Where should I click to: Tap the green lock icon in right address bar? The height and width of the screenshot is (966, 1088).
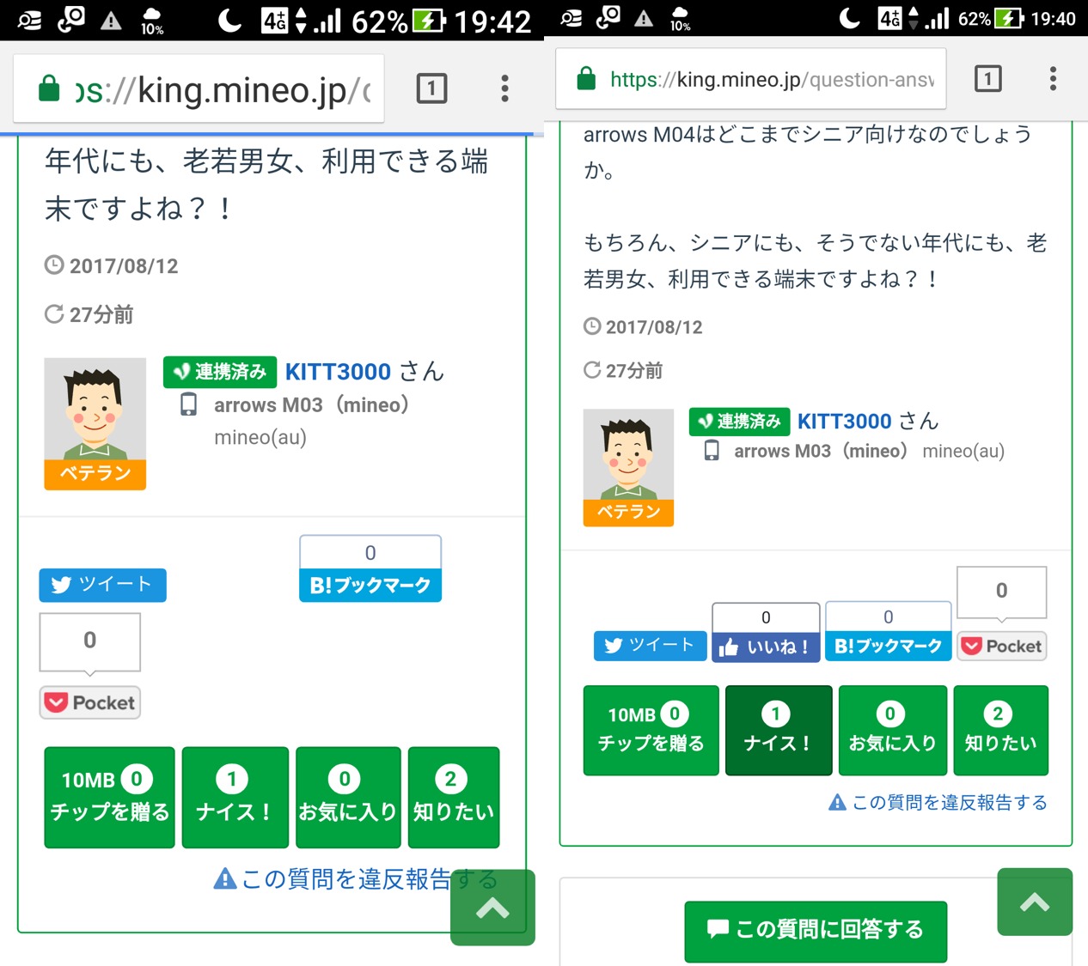[x=586, y=79]
